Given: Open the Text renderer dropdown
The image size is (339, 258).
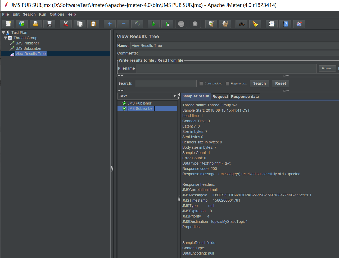Looking at the screenshot, I should point(175,96).
